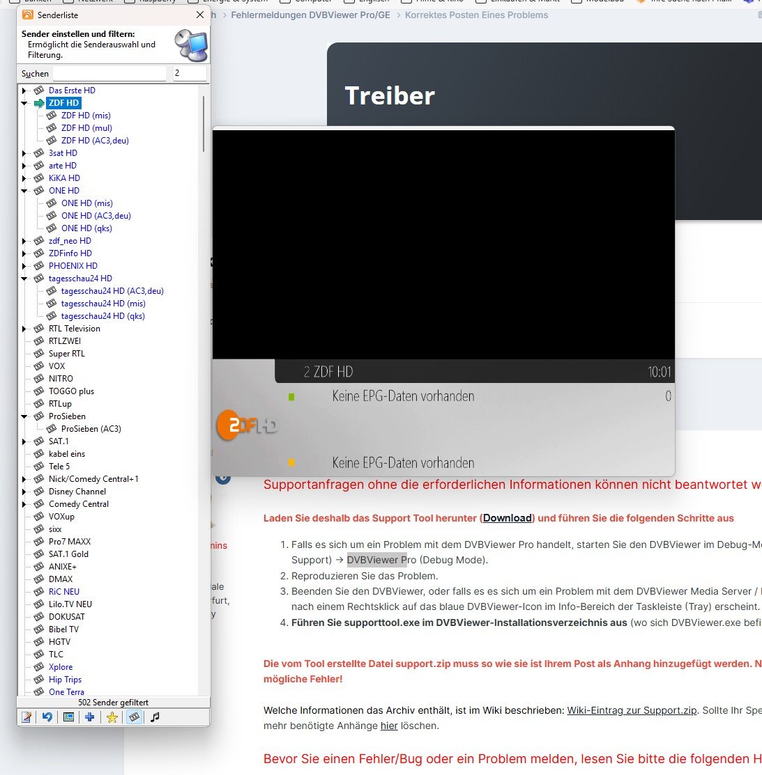Select tagesschau24 HD (mis) sub-entry
762x775 pixels.
[103, 304]
